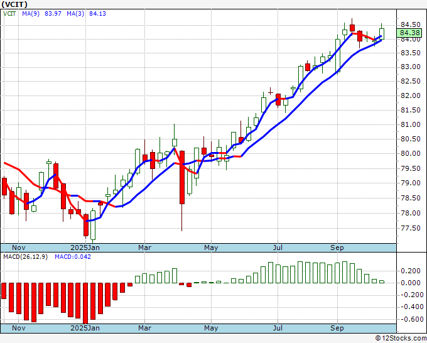This screenshot has height=343, width=427.
Task: Click the 84.50 price axis label
Action: pos(410,25)
